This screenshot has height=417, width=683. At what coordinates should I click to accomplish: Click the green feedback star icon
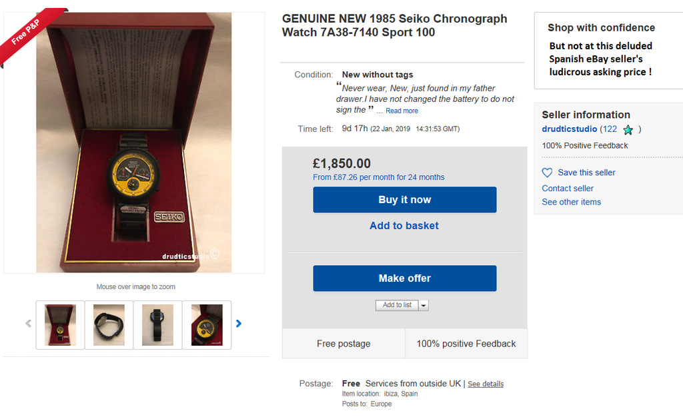(628, 130)
